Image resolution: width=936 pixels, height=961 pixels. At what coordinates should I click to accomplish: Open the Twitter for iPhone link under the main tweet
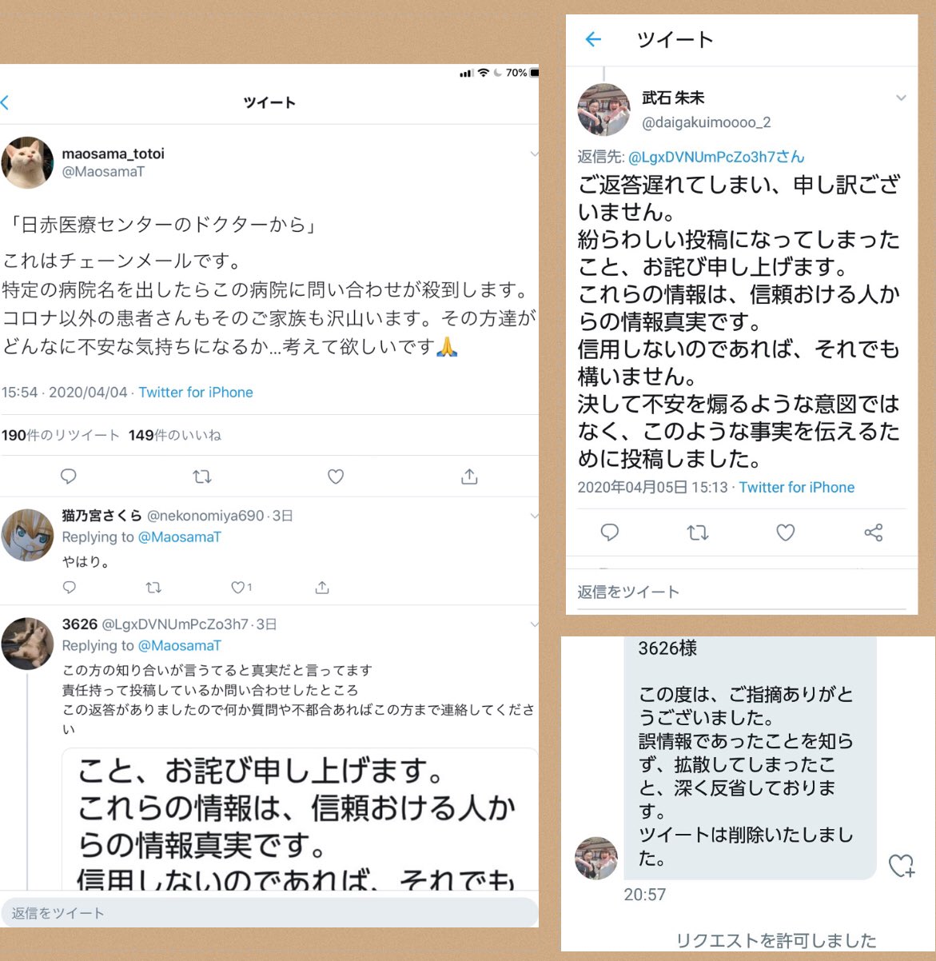click(x=196, y=393)
